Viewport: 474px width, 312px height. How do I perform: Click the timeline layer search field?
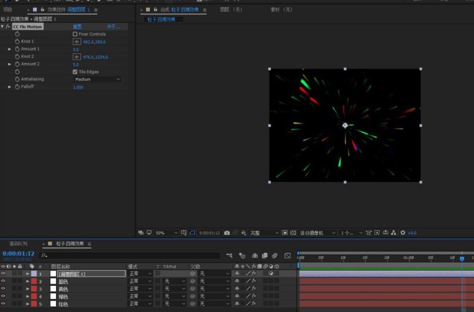[x=129, y=256]
